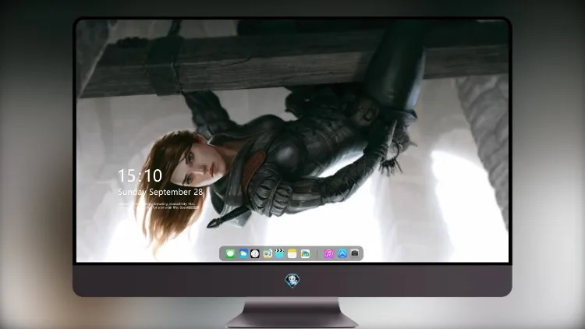Launch the Finder-style icon in dock

267,253
